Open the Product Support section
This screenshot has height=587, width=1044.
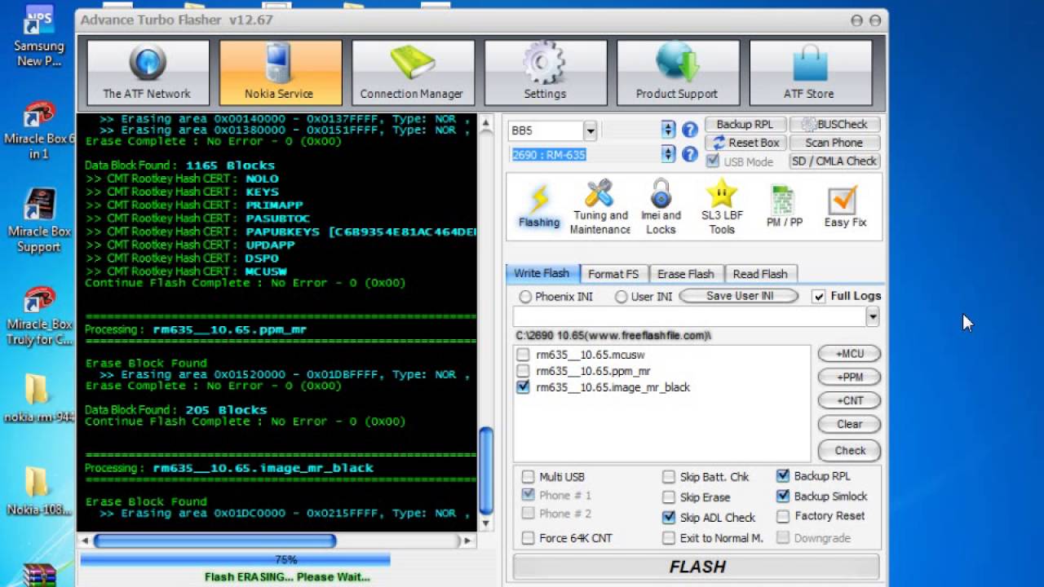pos(677,73)
